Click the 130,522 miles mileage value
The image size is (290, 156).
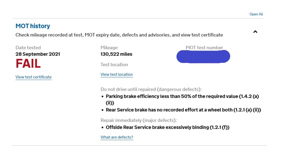pyautogui.click(x=116, y=54)
